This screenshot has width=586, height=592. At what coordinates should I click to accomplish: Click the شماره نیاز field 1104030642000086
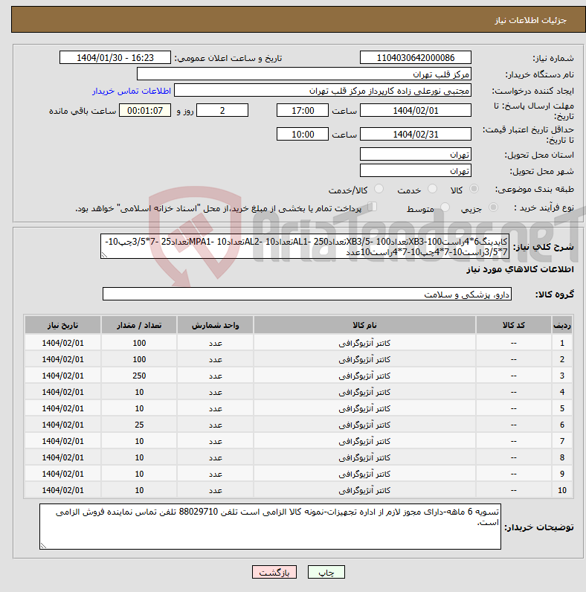[x=416, y=58]
